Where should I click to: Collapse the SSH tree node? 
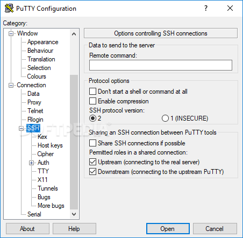coord(22,128)
